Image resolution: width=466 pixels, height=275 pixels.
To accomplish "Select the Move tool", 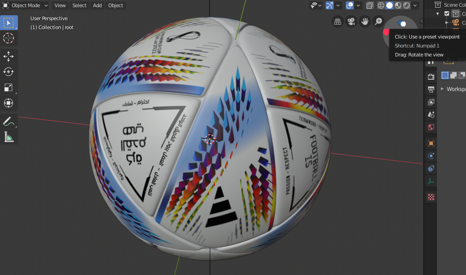I will coord(9,56).
